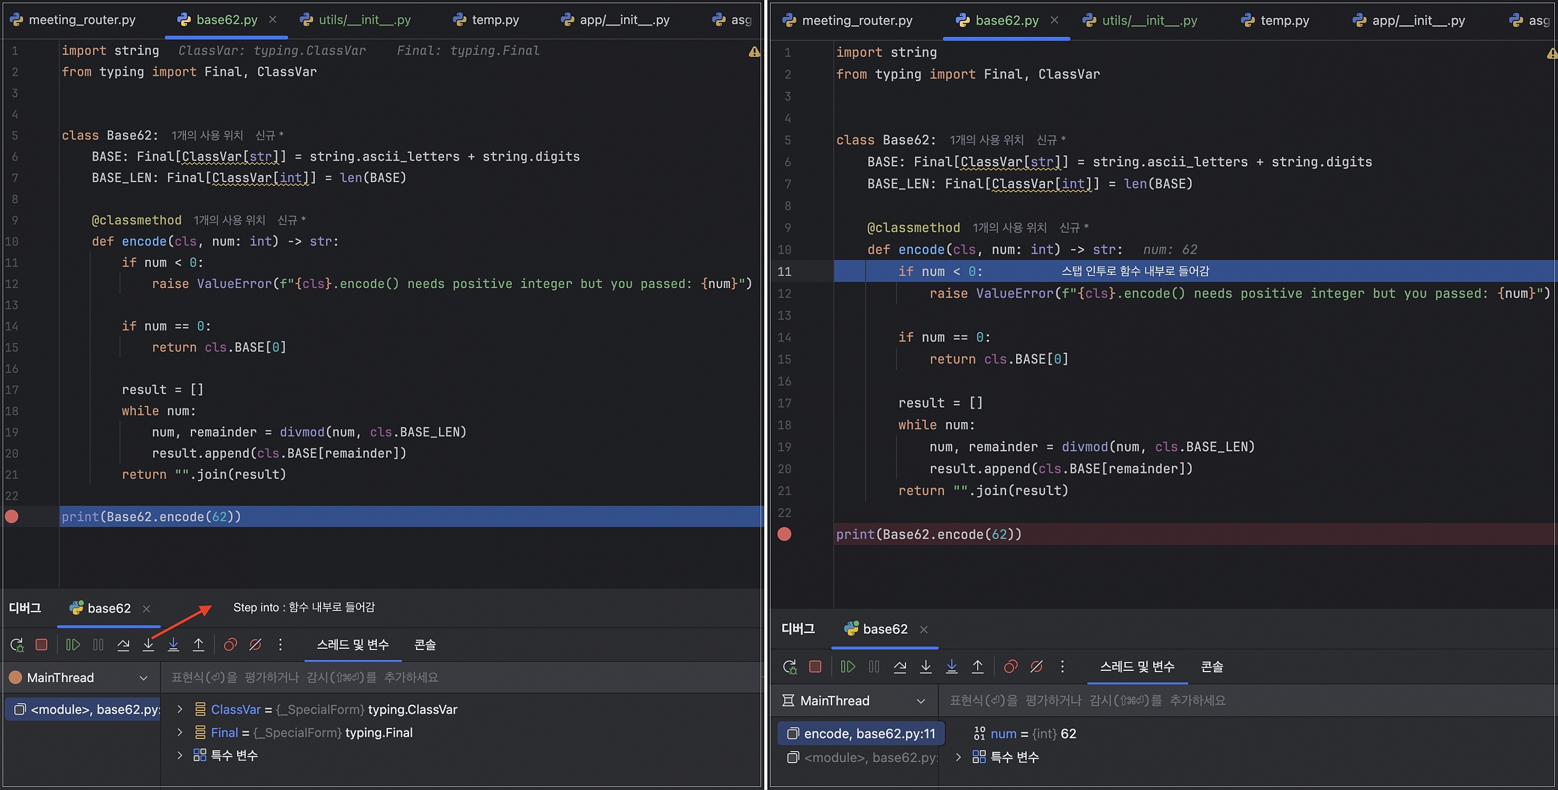The width and height of the screenshot is (1558, 790).
Task: Toggle mute breakpoints in right toolbar
Action: point(1036,667)
